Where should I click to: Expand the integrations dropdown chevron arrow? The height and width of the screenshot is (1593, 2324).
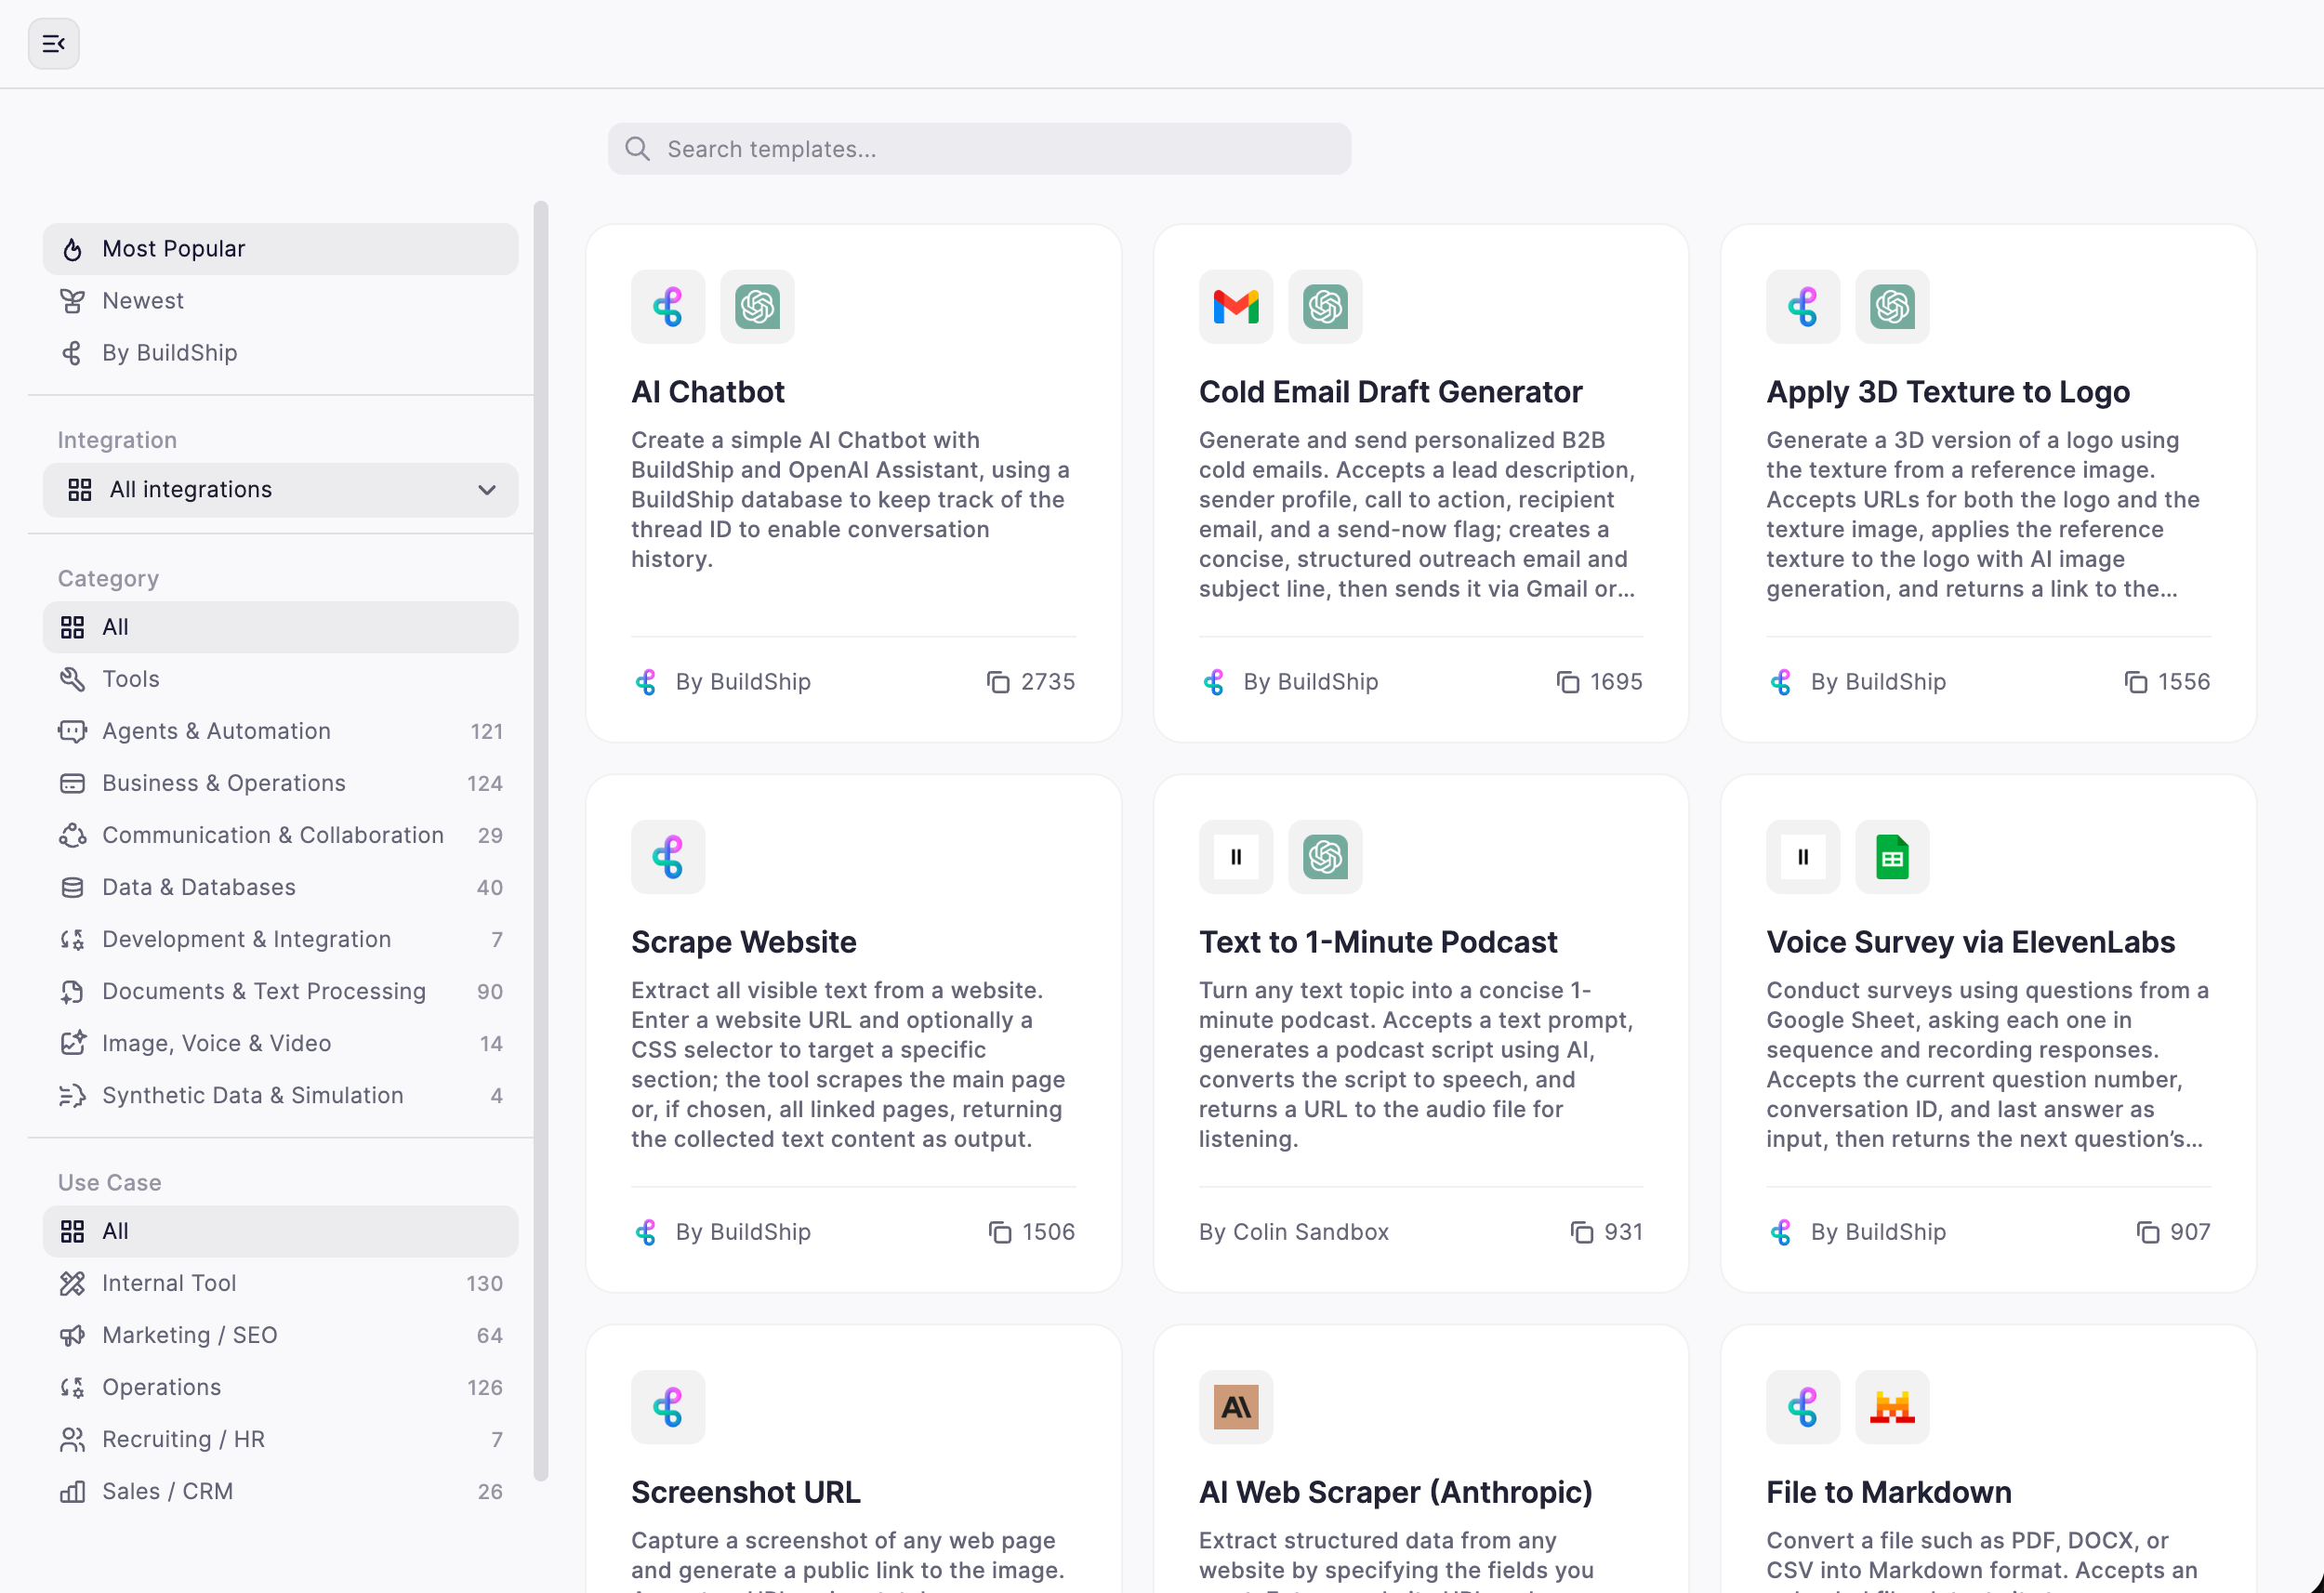click(x=487, y=490)
